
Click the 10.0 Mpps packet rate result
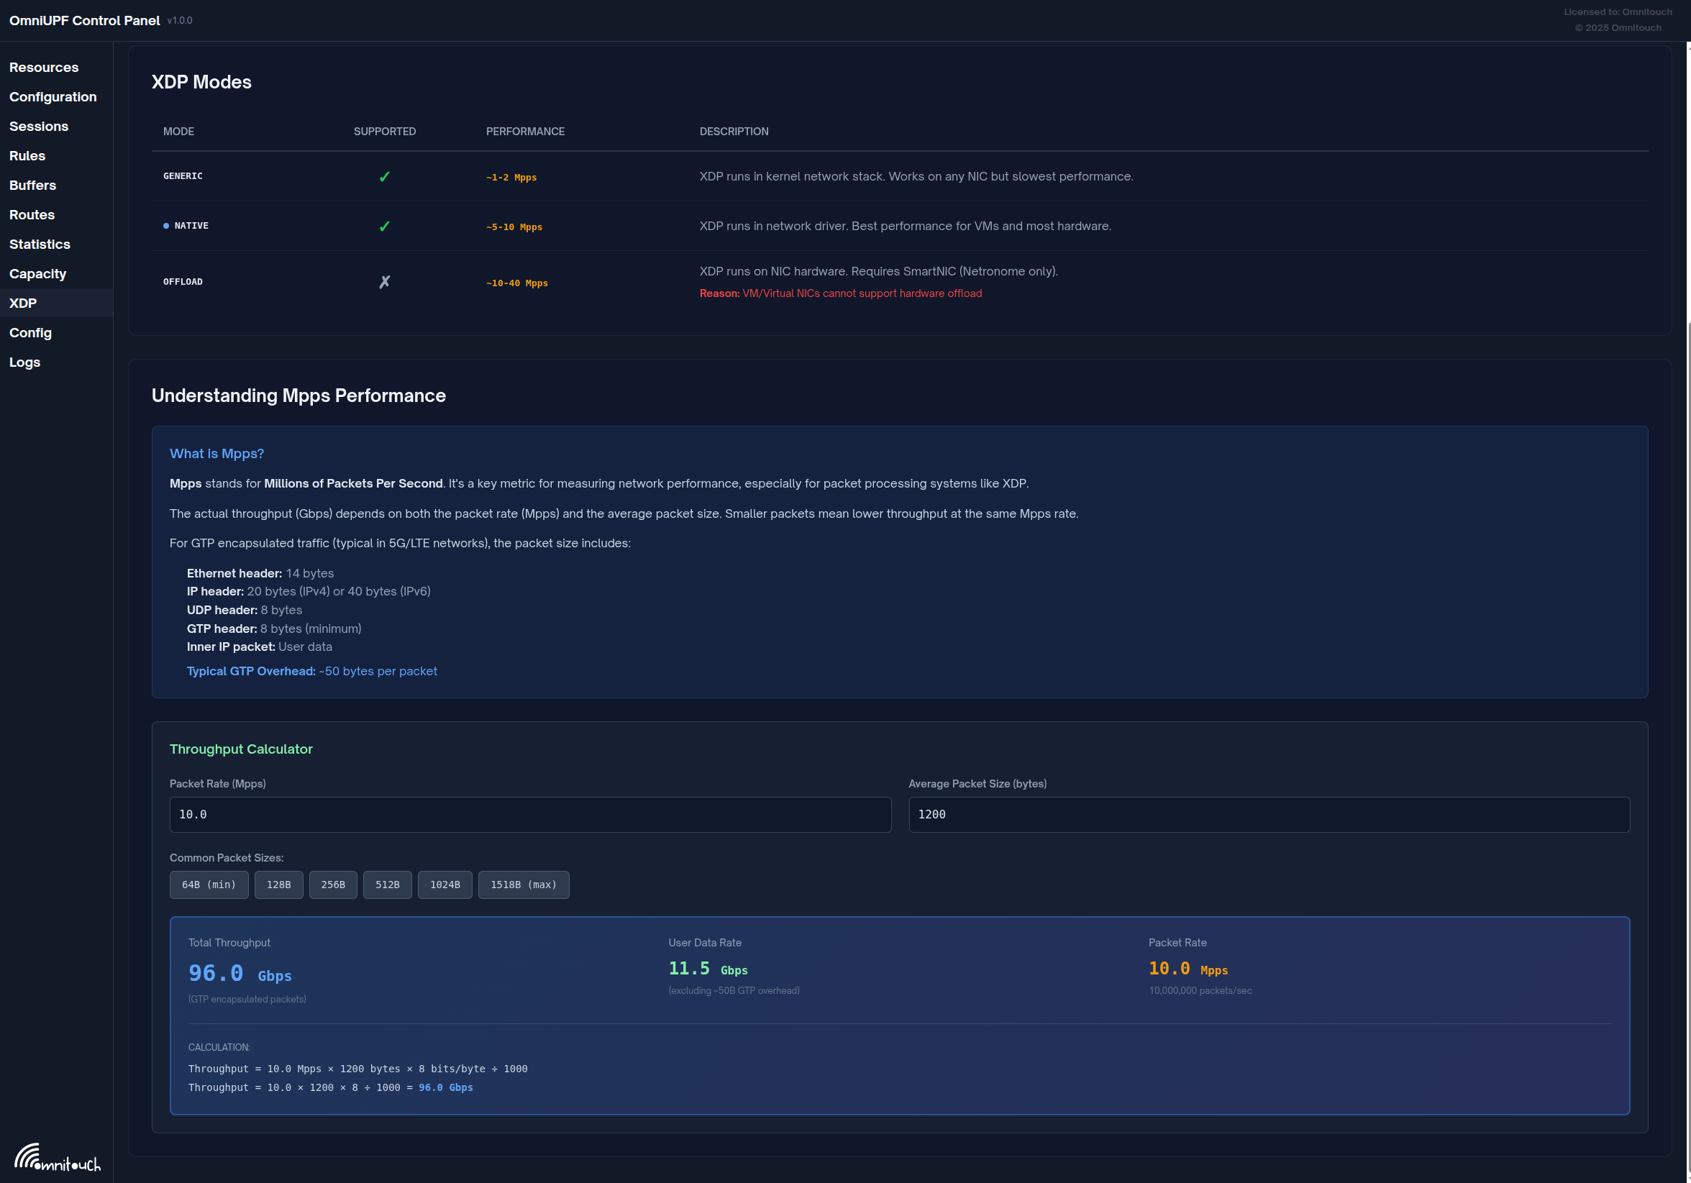click(1188, 969)
